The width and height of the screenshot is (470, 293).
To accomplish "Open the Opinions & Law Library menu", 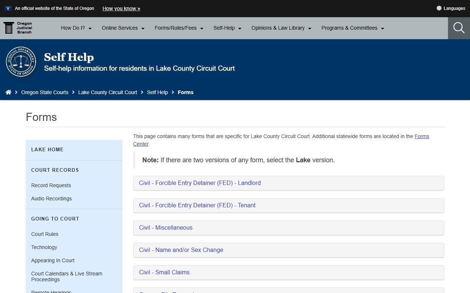I will [281, 28].
